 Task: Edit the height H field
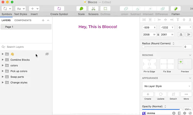pyautogui.click(x=167, y=34)
